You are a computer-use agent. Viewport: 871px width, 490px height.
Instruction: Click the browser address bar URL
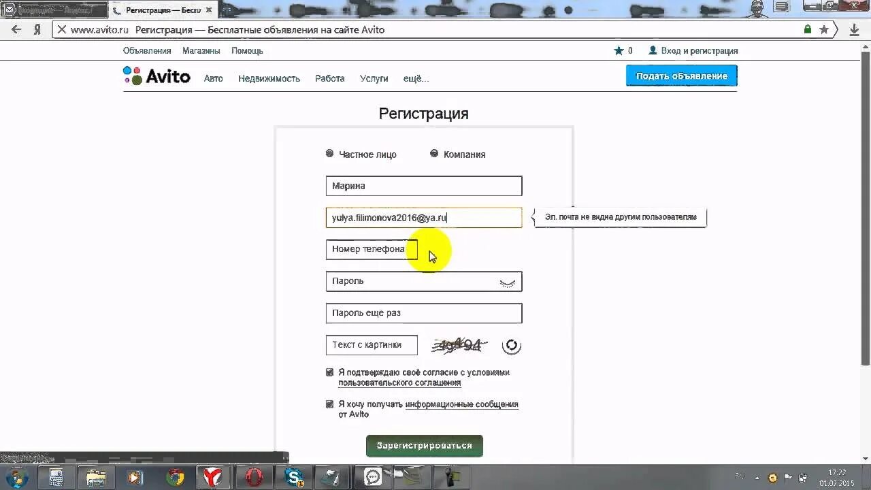coord(99,30)
